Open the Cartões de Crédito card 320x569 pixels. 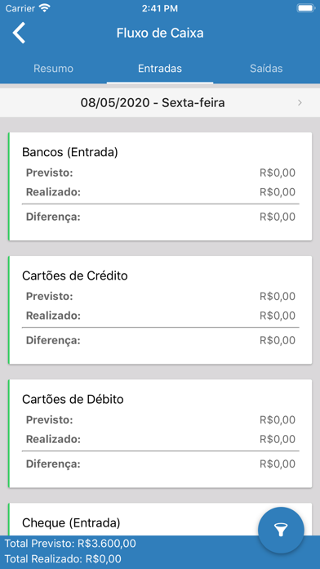[x=160, y=310]
